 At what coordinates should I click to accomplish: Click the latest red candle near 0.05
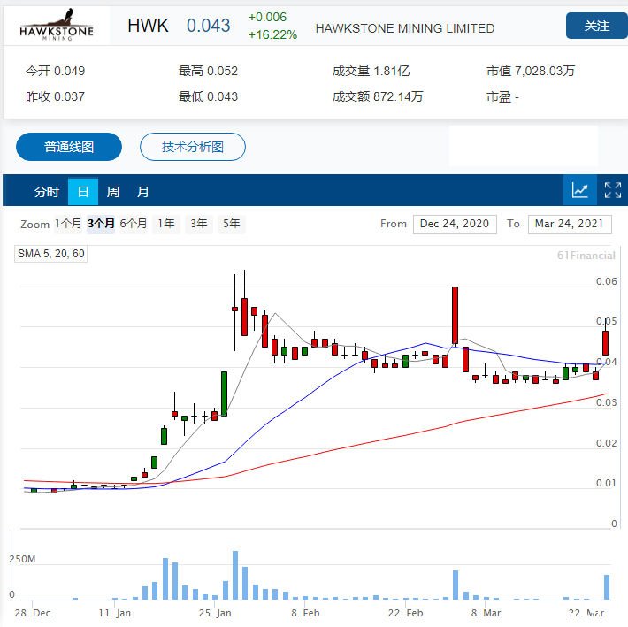[x=606, y=343]
